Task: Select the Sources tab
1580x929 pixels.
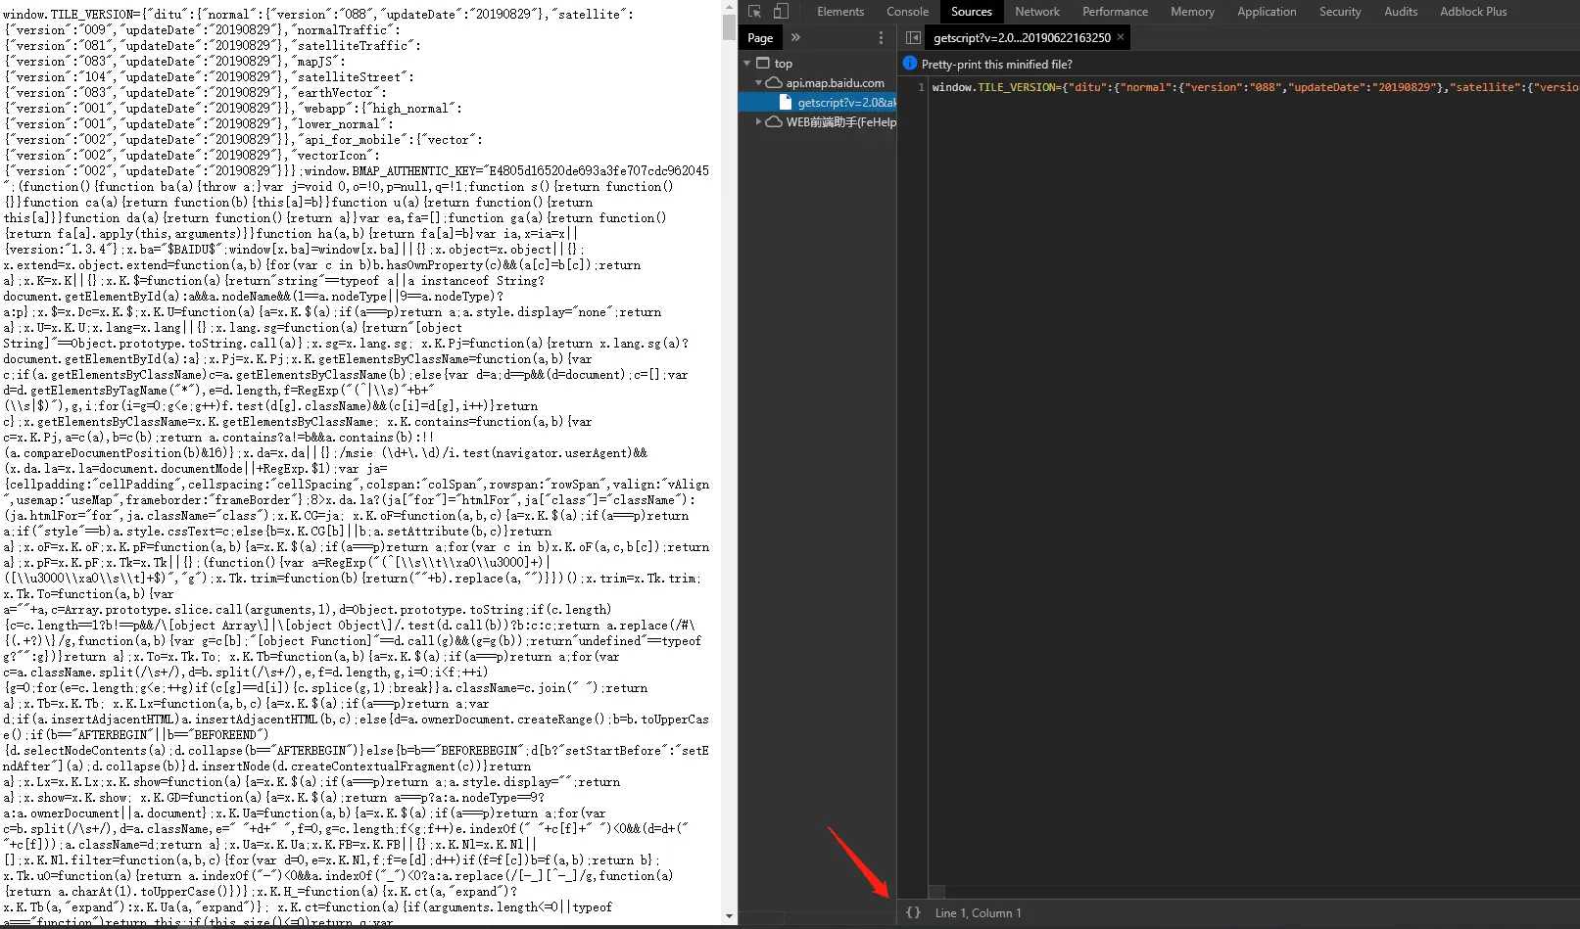Action: tap(972, 12)
